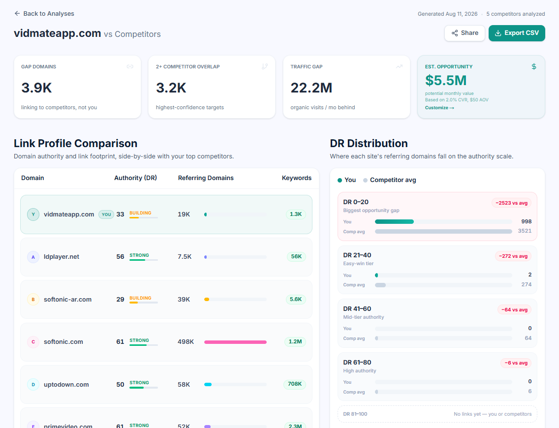Toggle the You legend item

click(346, 180)
